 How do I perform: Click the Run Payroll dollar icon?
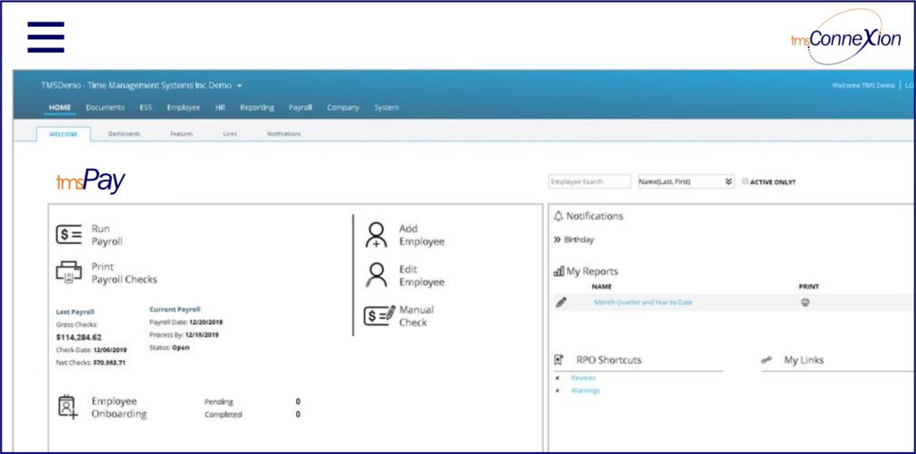(69, 234)
